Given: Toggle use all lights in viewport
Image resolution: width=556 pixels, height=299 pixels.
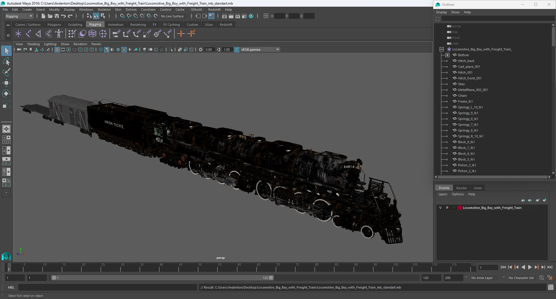Looking at the screenshot, I should 130,50.
